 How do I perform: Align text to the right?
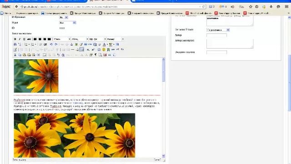(45, 39)
